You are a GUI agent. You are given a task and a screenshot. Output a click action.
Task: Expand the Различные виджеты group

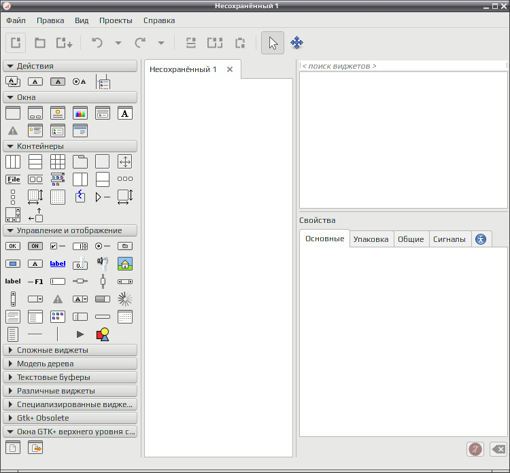click(70, 391)
